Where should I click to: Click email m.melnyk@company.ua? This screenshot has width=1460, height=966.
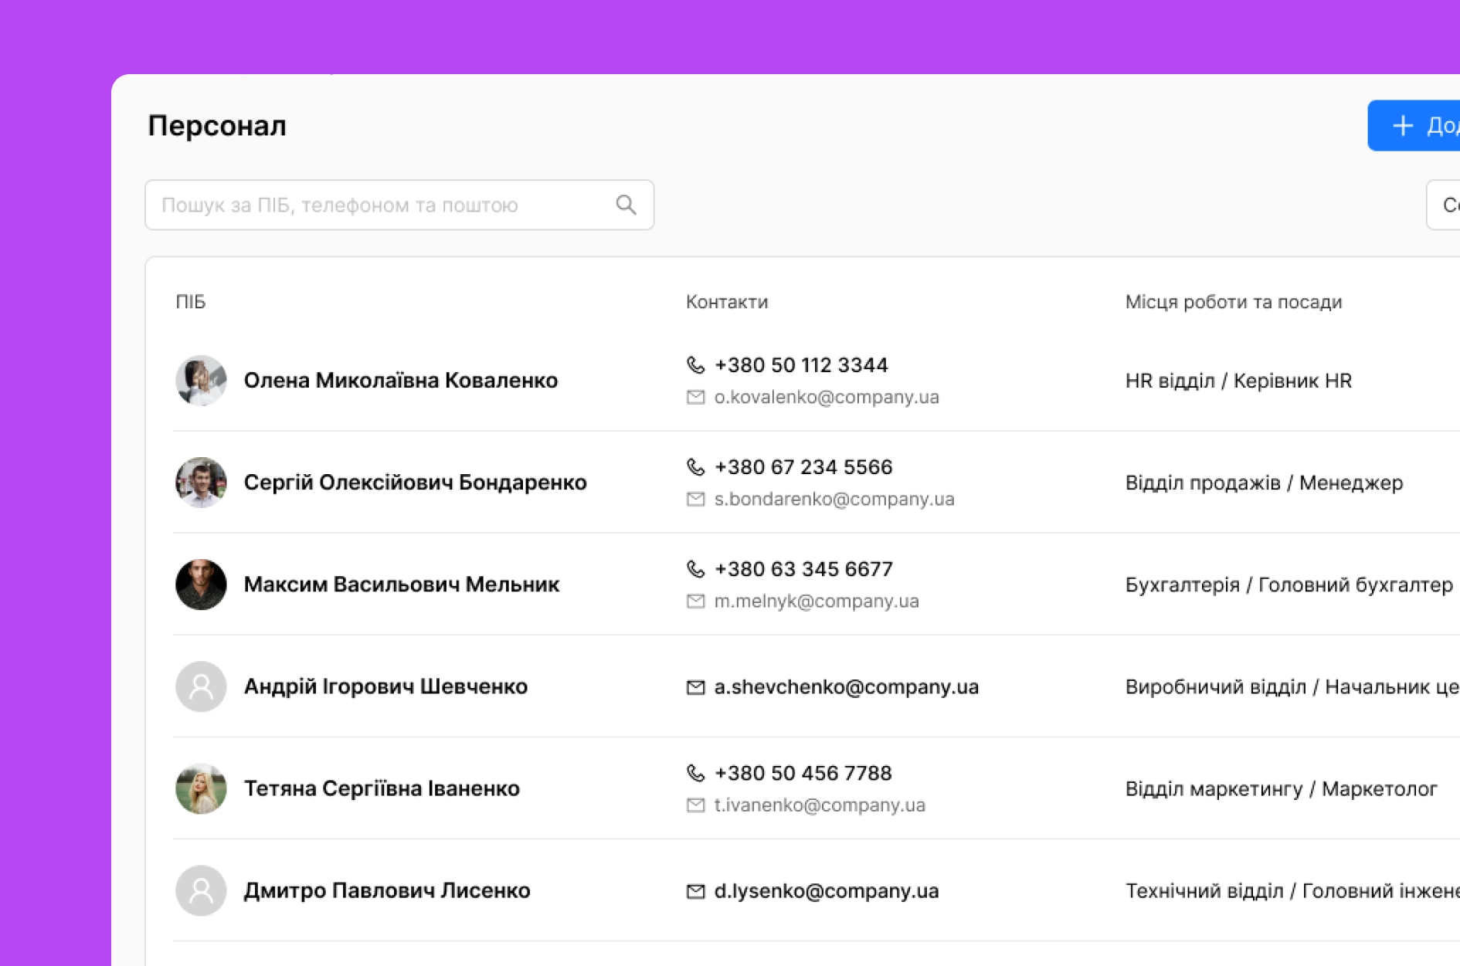817,601
